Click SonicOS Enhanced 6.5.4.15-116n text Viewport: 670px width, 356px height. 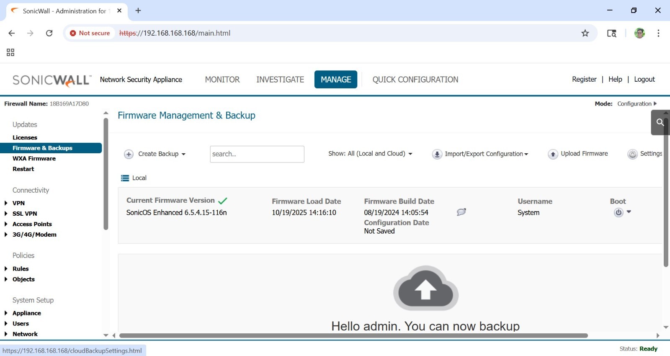tap(176, 212)
